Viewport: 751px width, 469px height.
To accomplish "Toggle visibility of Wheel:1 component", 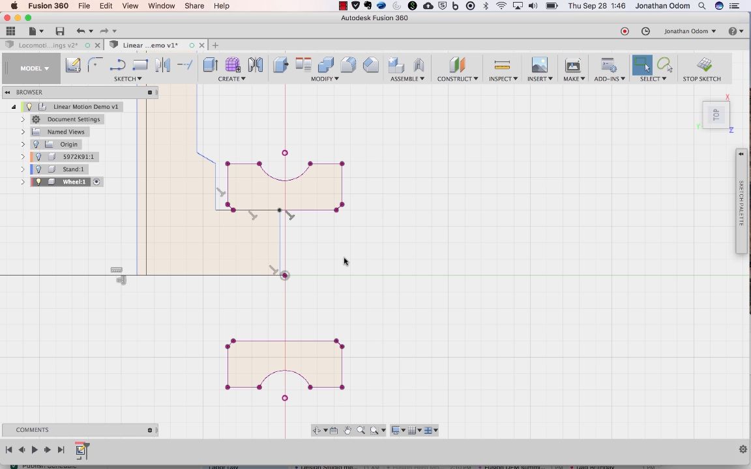I will pyautogui.click(x=39, y=181).
